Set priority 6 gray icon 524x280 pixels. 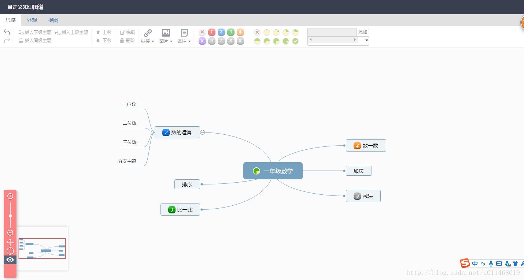coord(212,41)
